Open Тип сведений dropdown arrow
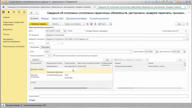Screen dimensions: 192x108 [187, 35]
